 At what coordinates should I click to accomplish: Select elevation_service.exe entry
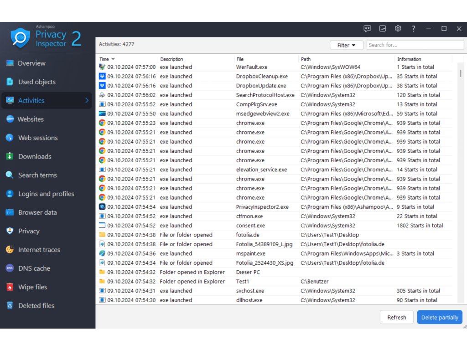point(275,170)
